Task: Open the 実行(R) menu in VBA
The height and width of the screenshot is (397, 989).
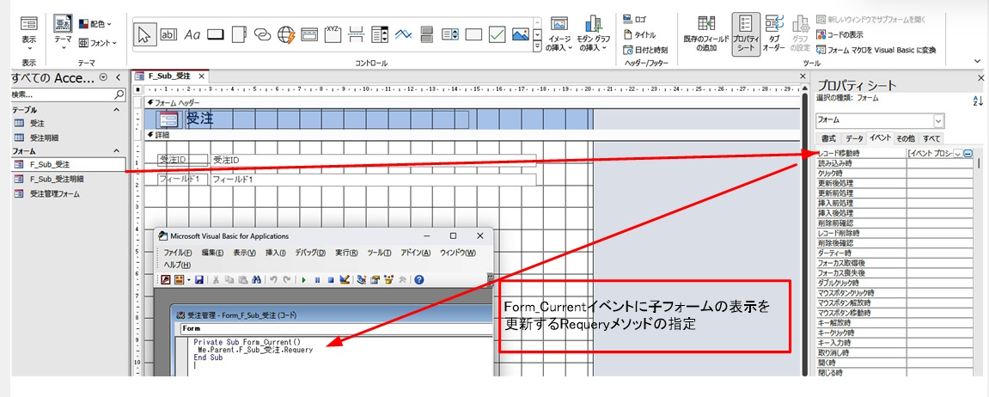Action: point(346,253)
